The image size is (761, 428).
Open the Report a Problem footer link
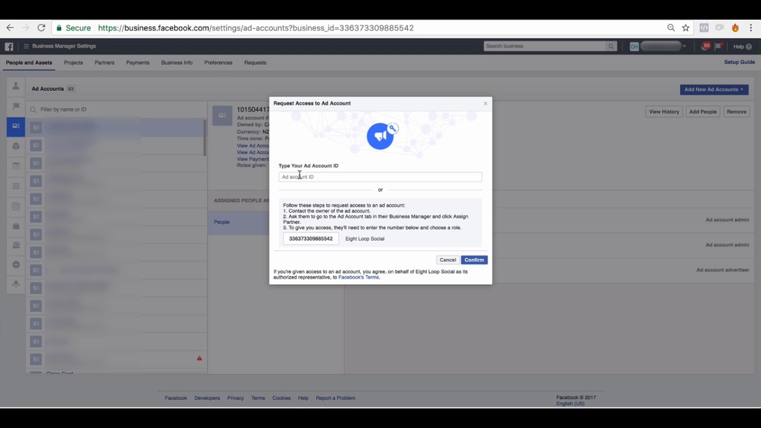335,398
